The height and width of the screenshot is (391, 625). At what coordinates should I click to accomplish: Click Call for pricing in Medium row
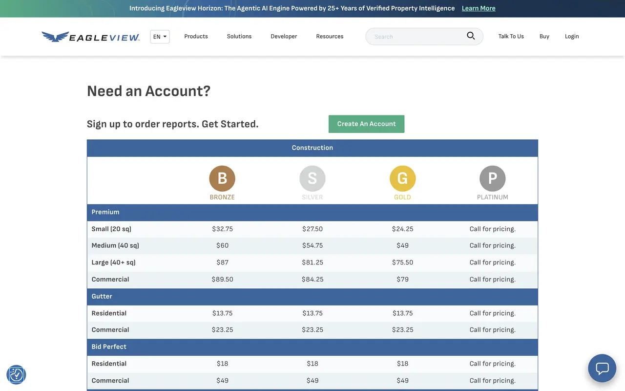(x=493, y=245)
